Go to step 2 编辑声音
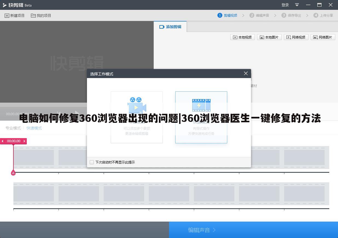The height and width of the screenshot is (238, 338). coord(259,15)
